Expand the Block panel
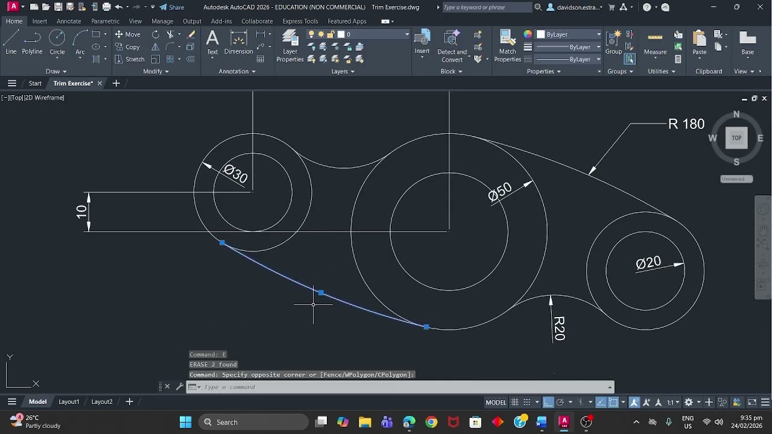The height and width of the screenshot is (434, 772). [x=451, y=71]
